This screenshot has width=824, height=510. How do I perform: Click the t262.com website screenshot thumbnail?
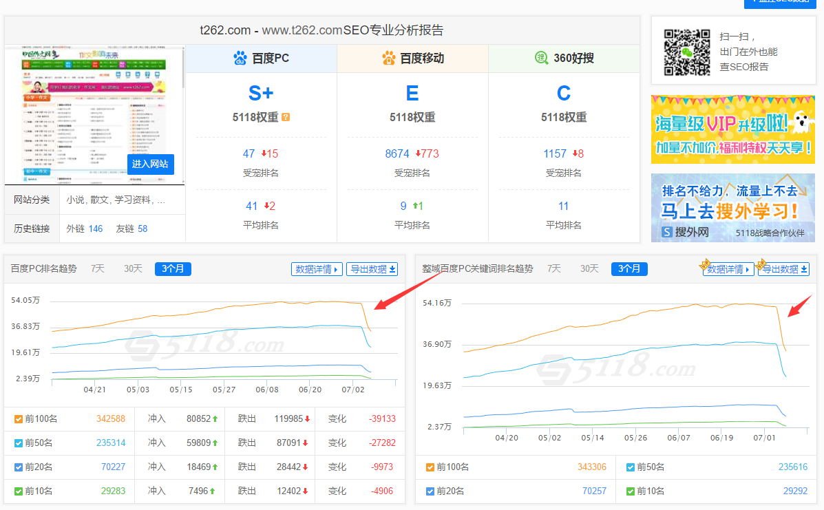(x=93, y=115)
